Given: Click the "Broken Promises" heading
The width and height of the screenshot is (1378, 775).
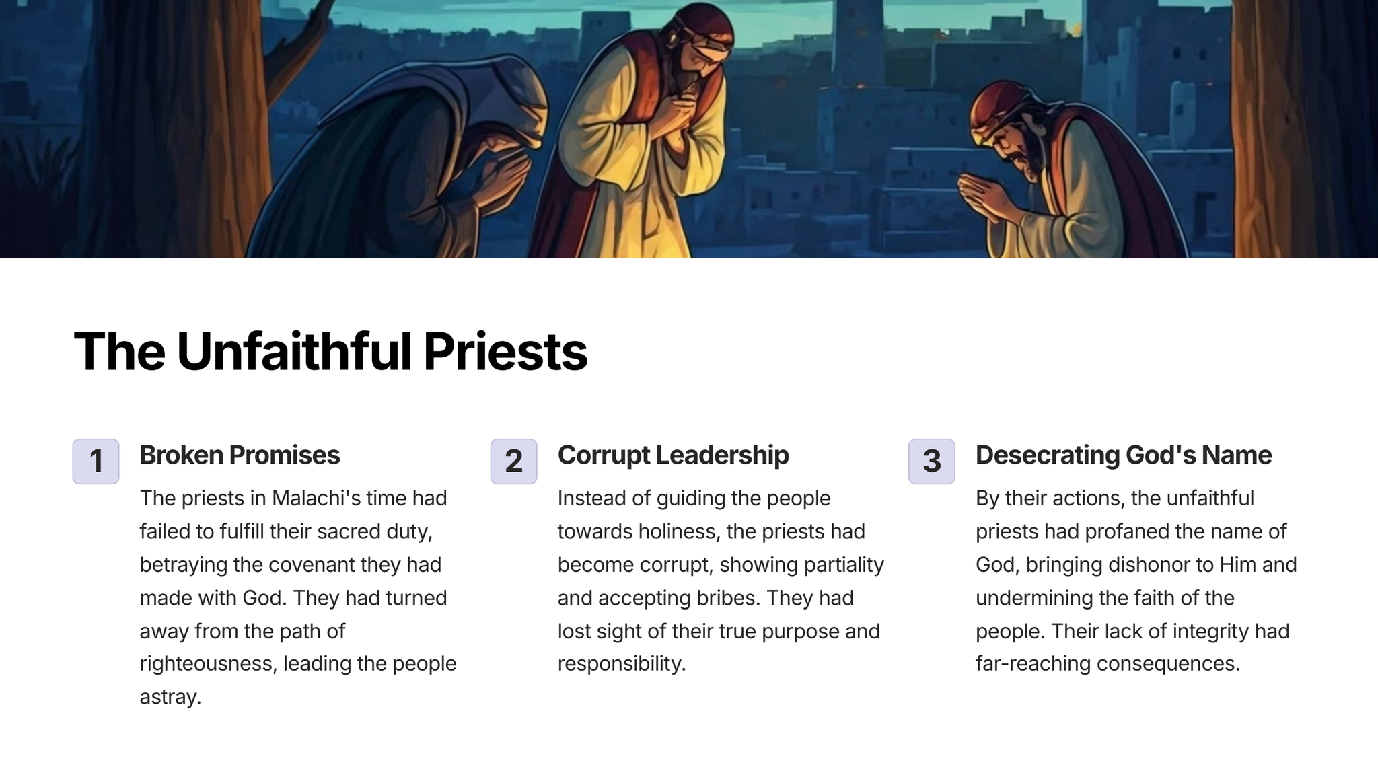Looking at the screenshot, I should [x=240, y=455].
